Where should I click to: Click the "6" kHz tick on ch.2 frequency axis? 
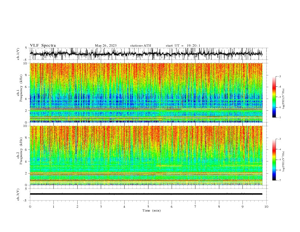[27, 150]
